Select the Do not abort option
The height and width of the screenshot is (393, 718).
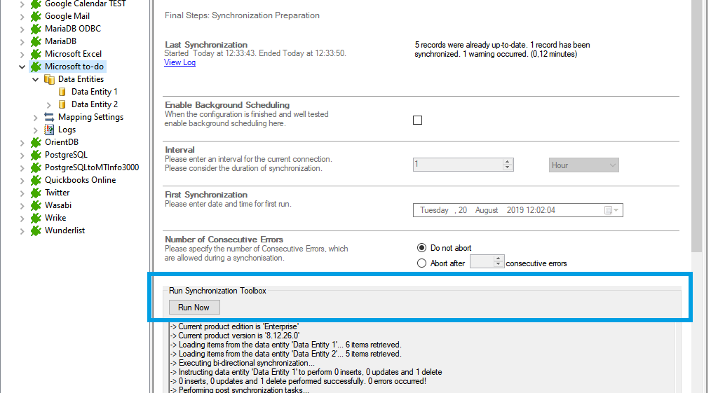[x=421, y=248]
